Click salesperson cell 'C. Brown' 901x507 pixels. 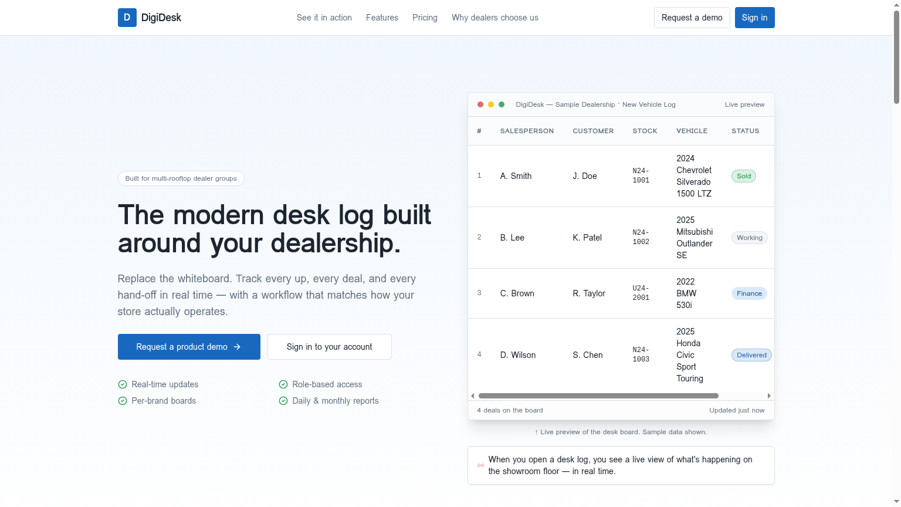tap(517, 293)
